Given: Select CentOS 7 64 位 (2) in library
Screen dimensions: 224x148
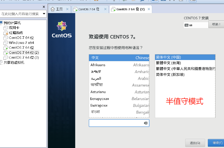Looking at the screenshot, I should (x=24, y=53).
